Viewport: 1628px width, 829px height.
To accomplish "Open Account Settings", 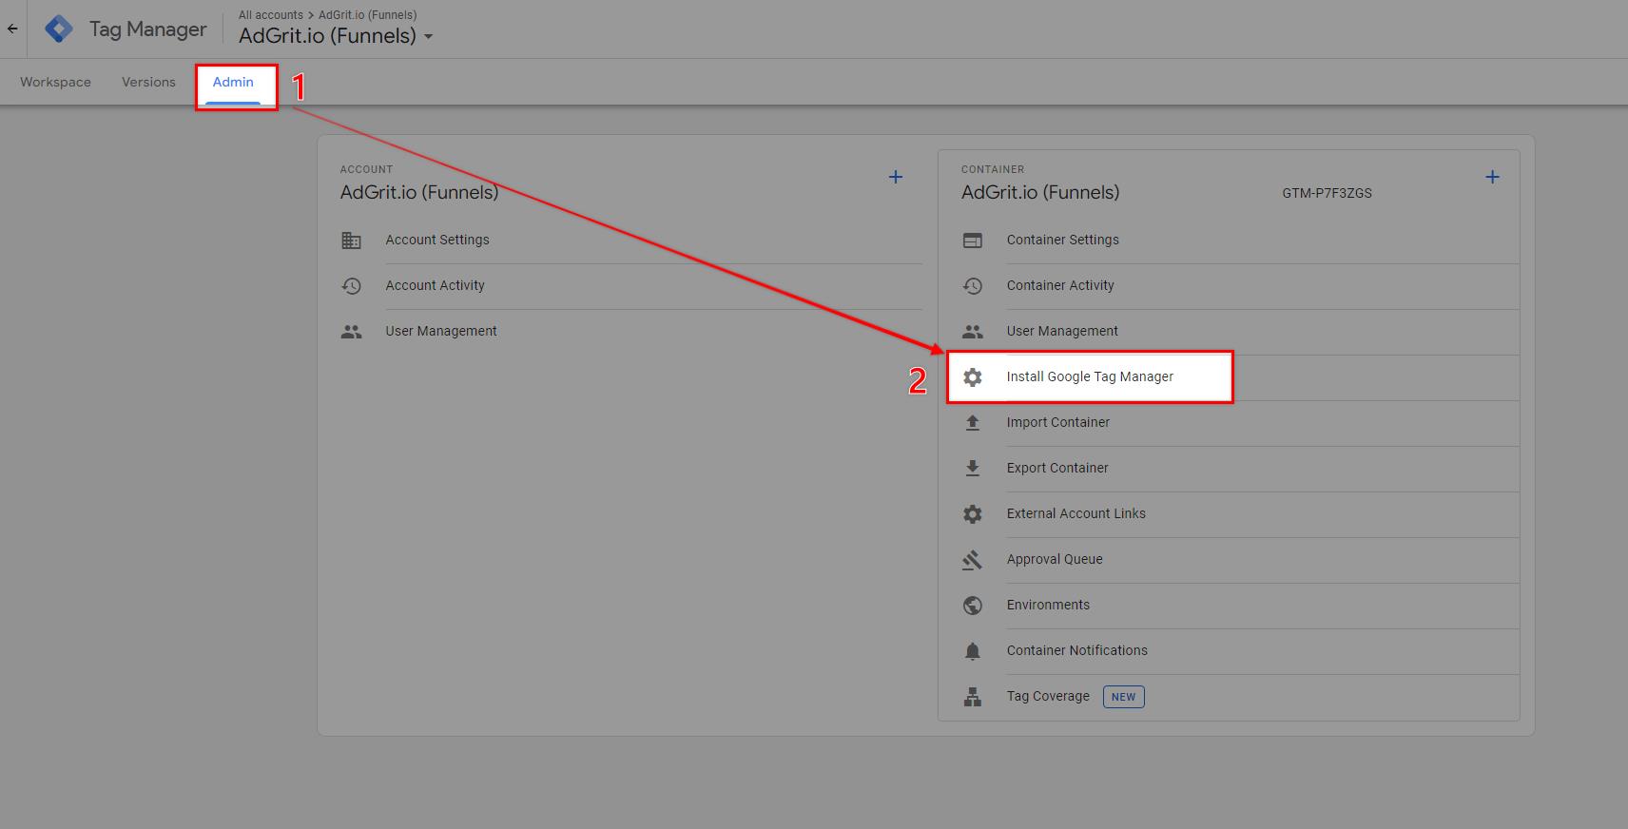I will tap(437, 240).
